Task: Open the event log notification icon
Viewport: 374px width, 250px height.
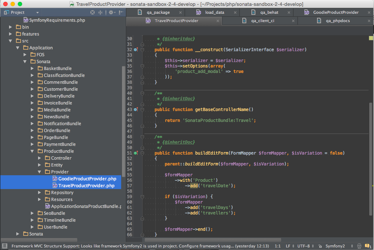Action: pos(367,246)
